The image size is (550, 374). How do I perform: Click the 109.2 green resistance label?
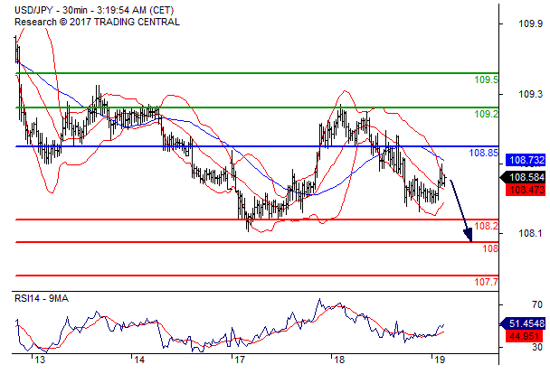tap(486, 114)
